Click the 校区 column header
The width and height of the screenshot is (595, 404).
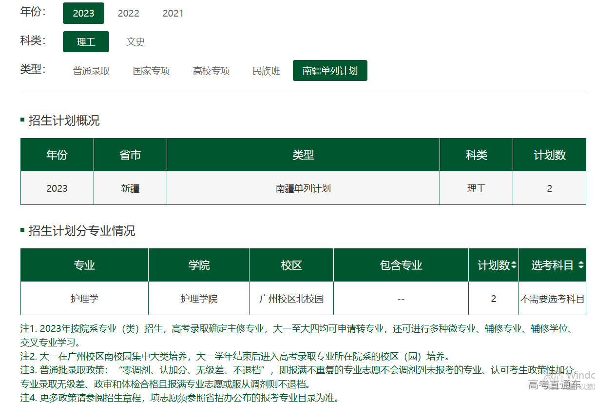291,265
